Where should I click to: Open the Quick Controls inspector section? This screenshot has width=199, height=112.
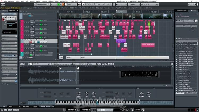tap(8, 81)
